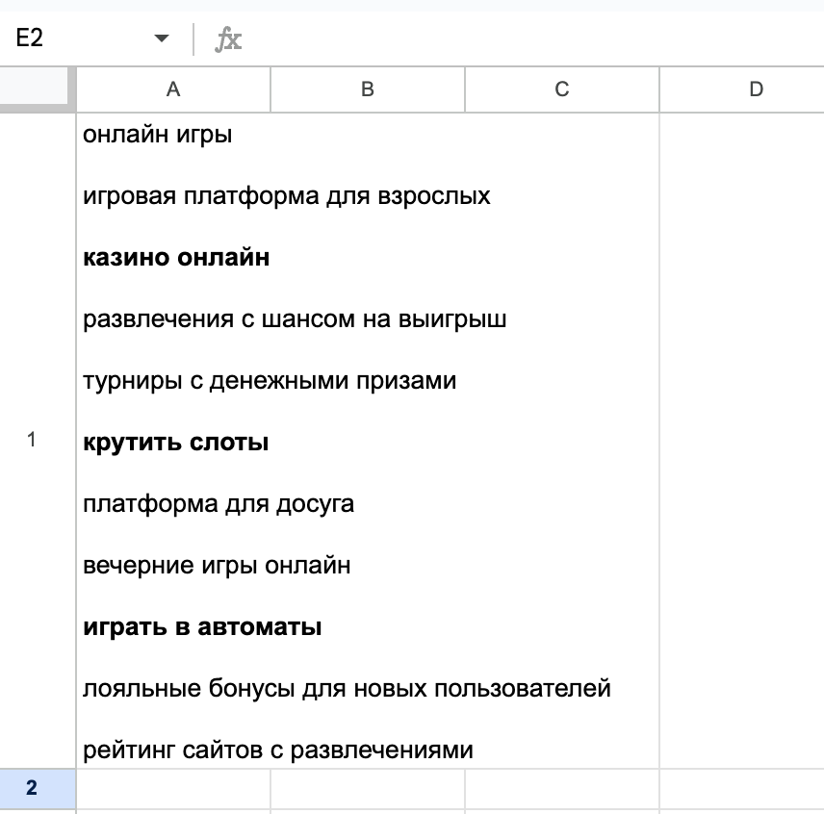Select cell A2

pyautogui.click(x=173, y=789)
